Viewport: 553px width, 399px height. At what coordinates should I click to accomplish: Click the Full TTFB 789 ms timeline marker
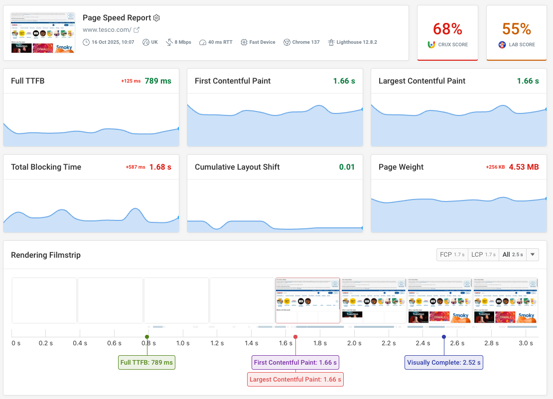point(146,362)
